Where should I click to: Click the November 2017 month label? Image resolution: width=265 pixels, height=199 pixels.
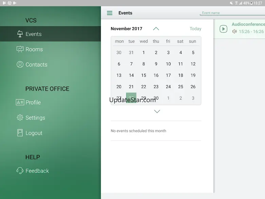(x=126, y=29)
